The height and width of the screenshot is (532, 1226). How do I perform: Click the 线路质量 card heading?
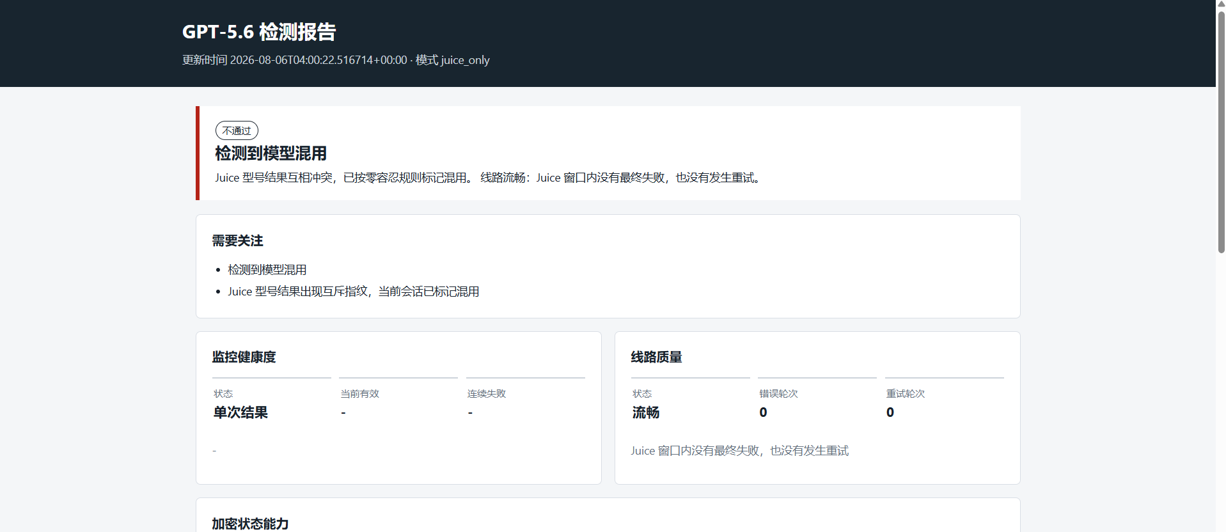tap(657, 357)
